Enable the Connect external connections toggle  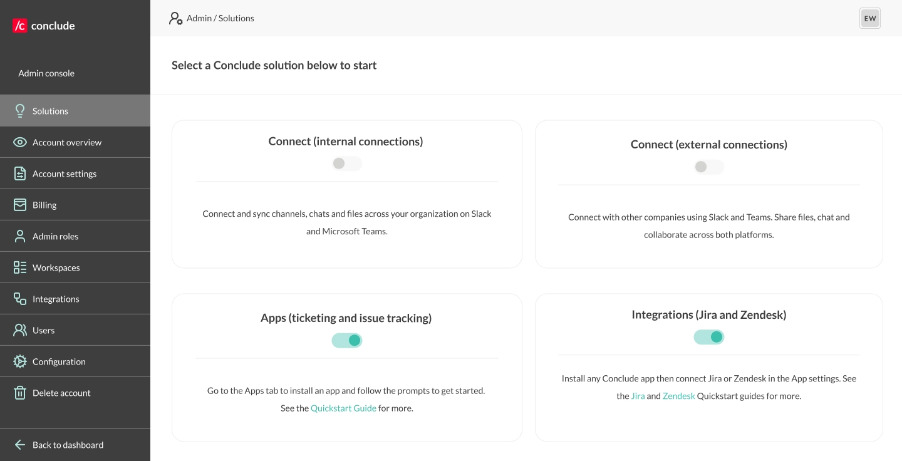click(x=708, y=167)
